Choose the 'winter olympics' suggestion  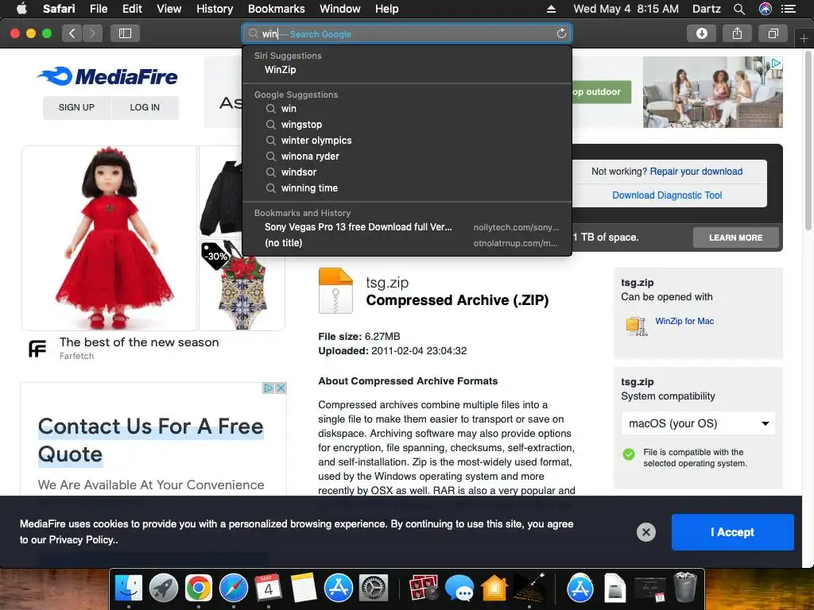(407, 141)
